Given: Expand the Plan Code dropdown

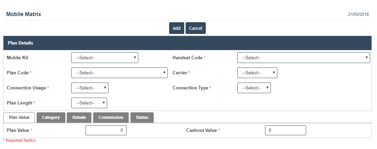Looking at the screenshot, I should tap(119, 73).
